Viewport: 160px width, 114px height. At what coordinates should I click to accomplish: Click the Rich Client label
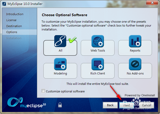98,73
